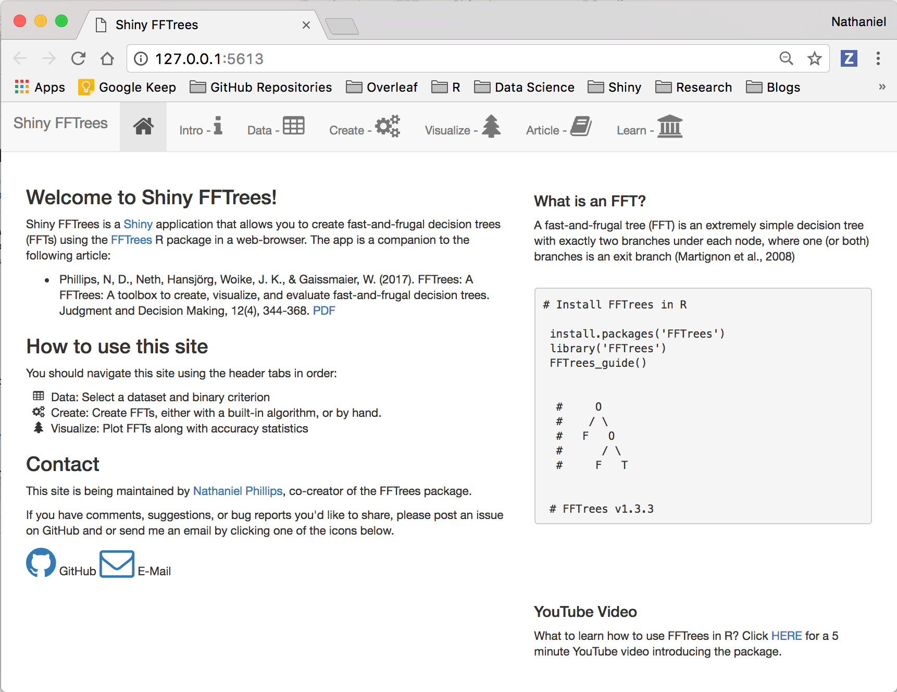Click HERE for the YouTube video
The height and width of the screenshot is (692, 897).
tap(787, 636)
